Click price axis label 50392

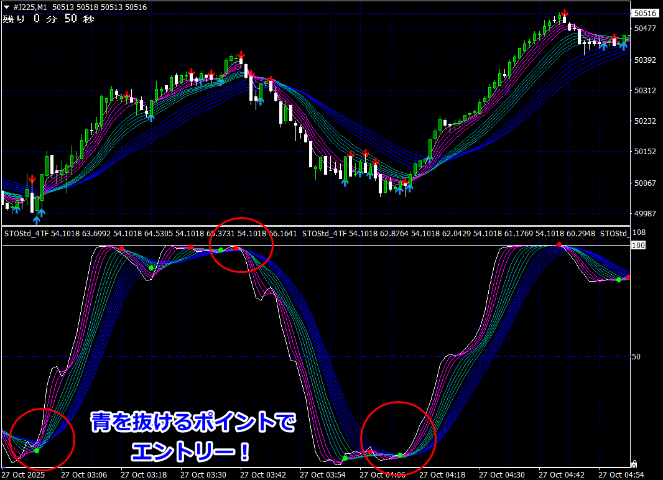coord(645,60)
